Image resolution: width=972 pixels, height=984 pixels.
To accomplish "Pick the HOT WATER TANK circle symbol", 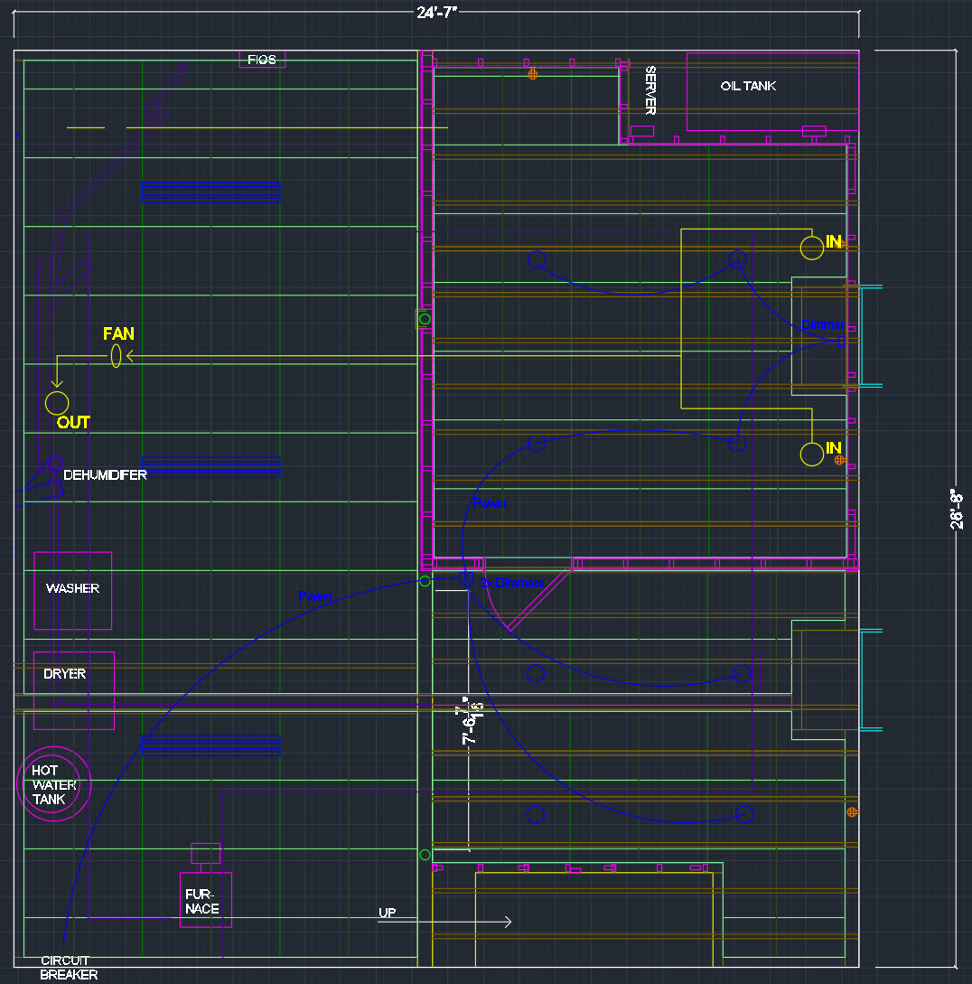I will coord(54,784).
